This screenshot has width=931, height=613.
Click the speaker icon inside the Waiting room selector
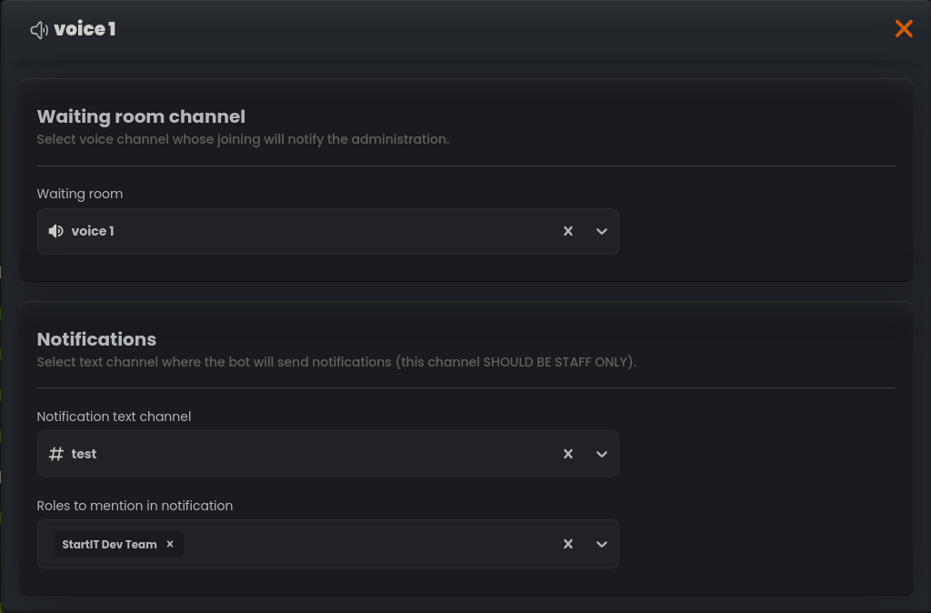coord(55,231)
